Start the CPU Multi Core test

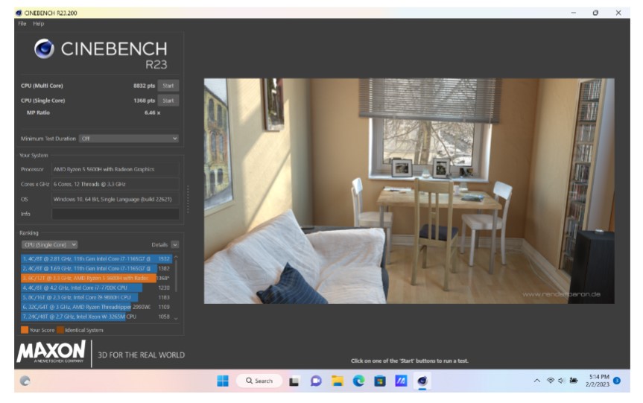click(x=168, y=86)
